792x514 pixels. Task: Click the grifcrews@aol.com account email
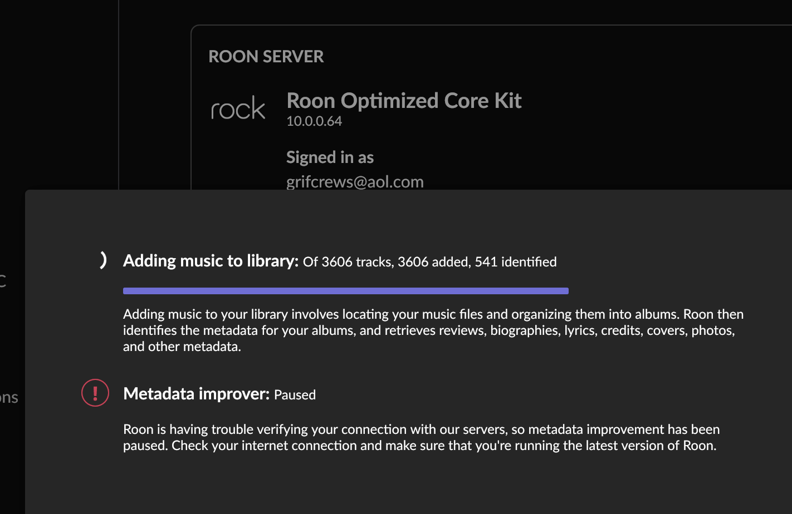click(355, 182)
